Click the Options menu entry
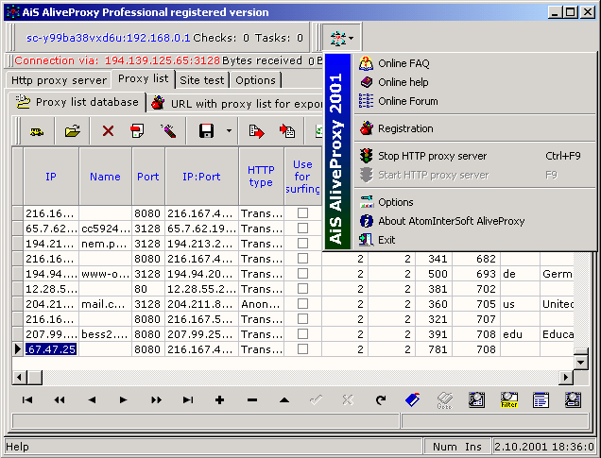 (396, 202)
